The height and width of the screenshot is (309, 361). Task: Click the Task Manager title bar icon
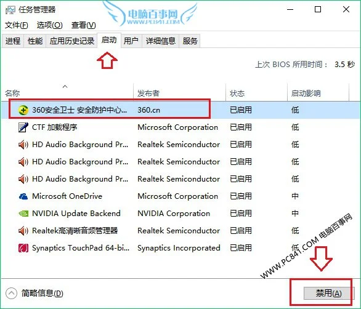(10, 10)
